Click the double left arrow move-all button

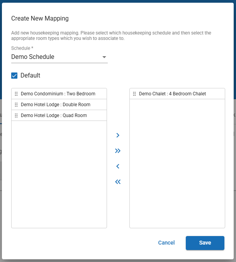click(x=118, y=182)
